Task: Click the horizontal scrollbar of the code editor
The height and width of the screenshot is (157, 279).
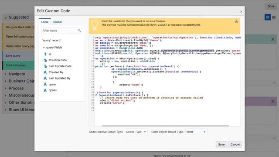Action: coord(165,126)
